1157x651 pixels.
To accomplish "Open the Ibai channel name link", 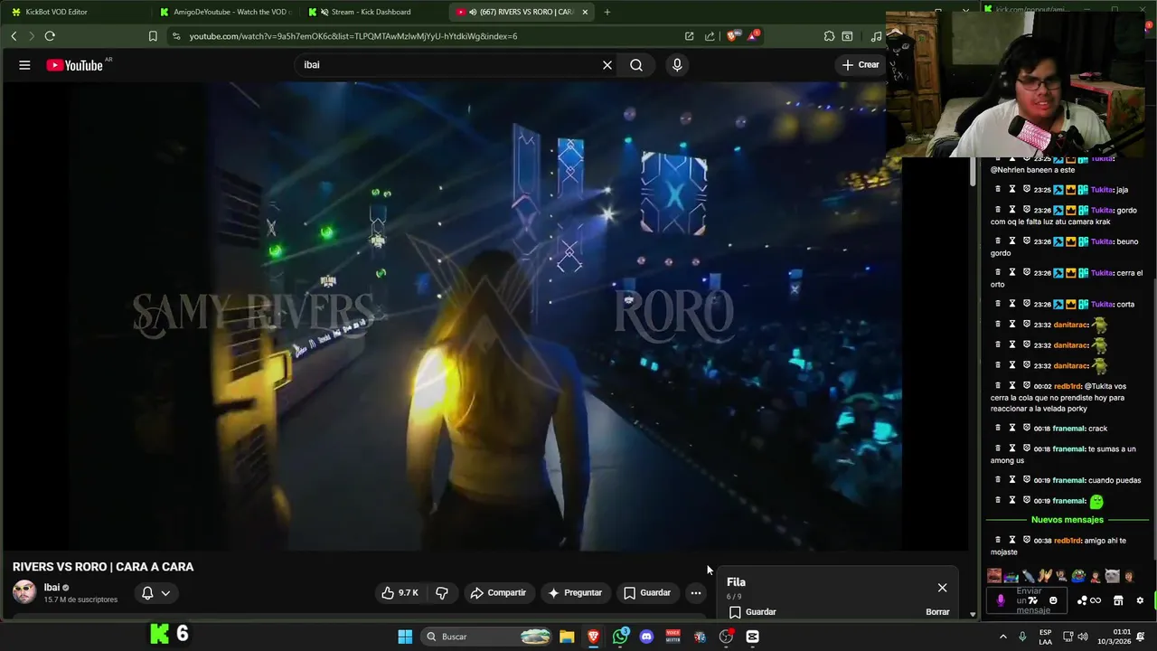I will point(52,588).
